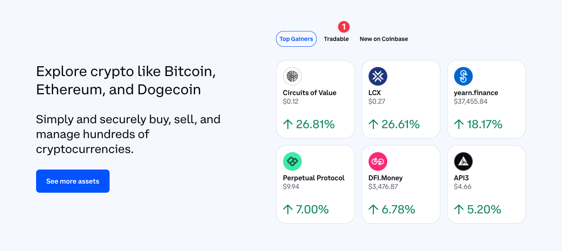Click the red notification badge showing 1
Screen dimensions: 562x251
[344, 27]
